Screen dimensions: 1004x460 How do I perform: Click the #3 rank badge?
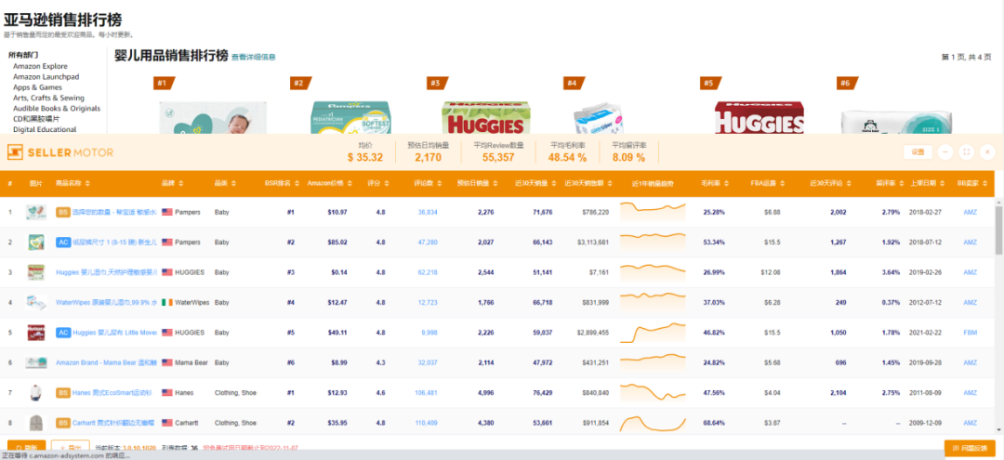click(437, 83)
